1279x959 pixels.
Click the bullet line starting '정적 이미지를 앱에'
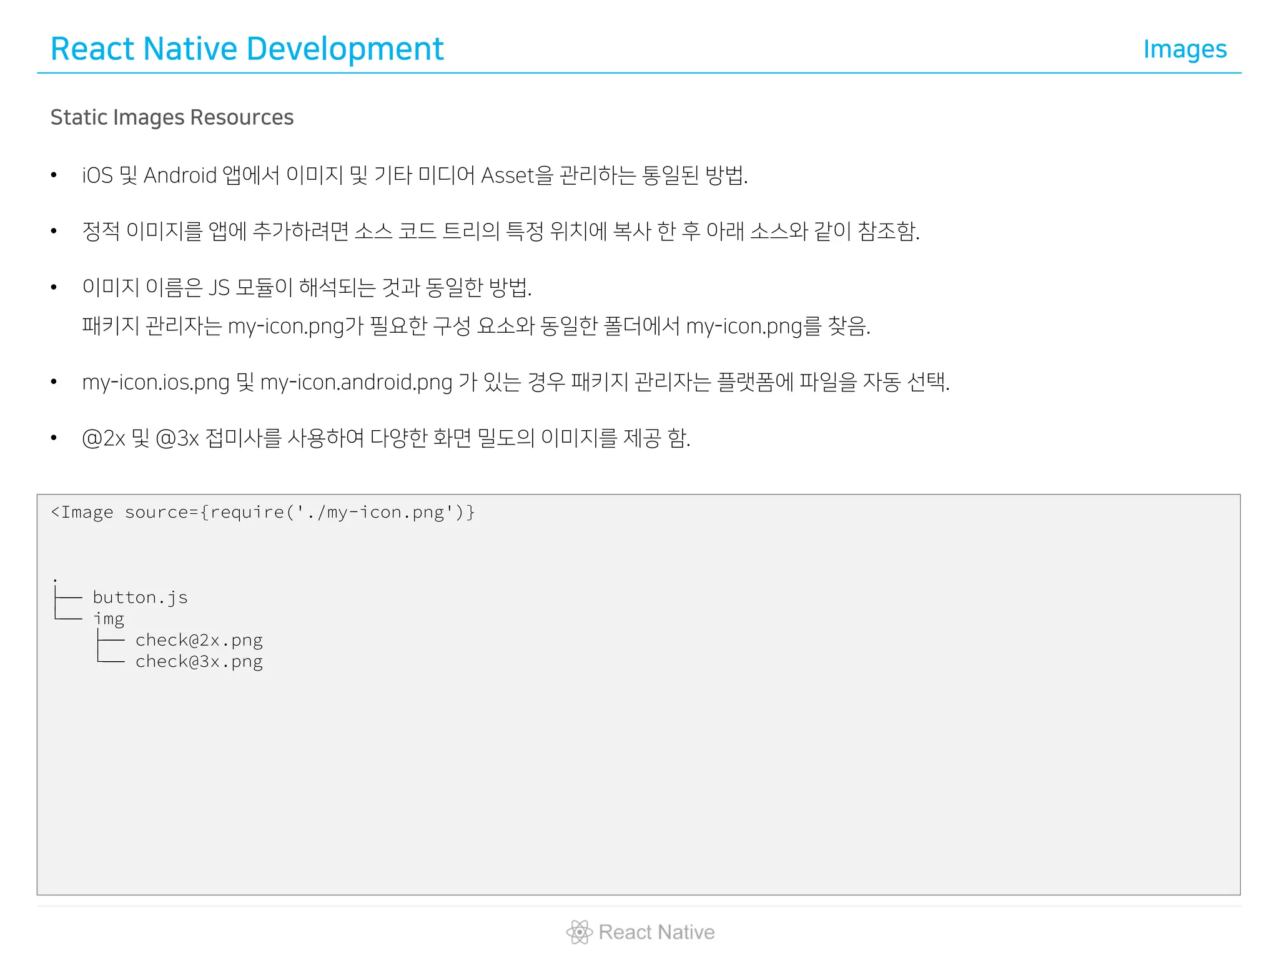(500, 231)
